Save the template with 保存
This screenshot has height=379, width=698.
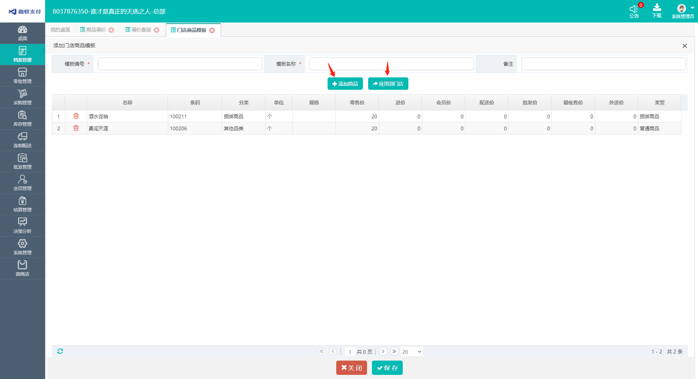point(387,368)
